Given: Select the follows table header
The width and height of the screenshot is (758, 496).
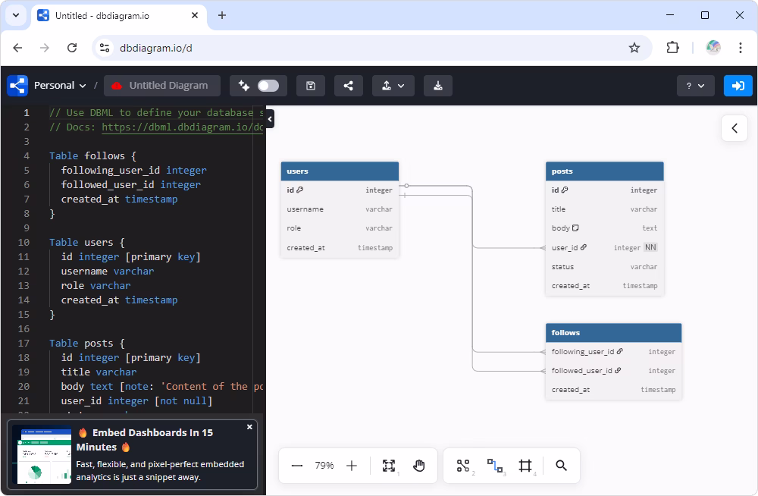Looking at the screenshot, I should [614, 333].
